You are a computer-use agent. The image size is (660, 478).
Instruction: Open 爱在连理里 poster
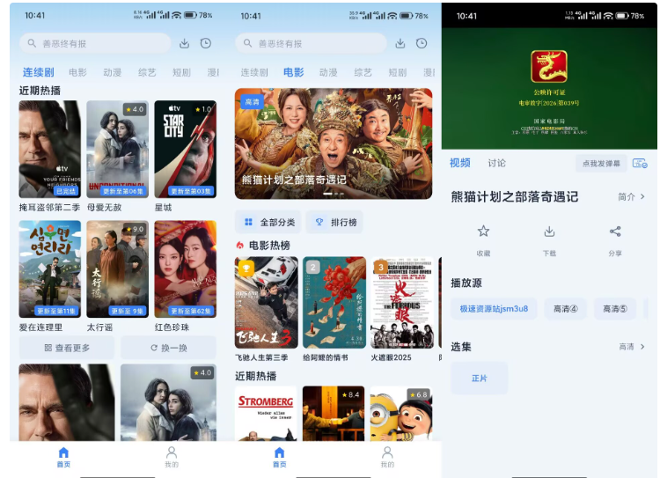tap(49, 269)
